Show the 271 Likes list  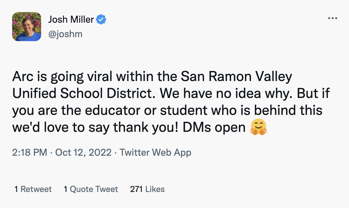147,190
